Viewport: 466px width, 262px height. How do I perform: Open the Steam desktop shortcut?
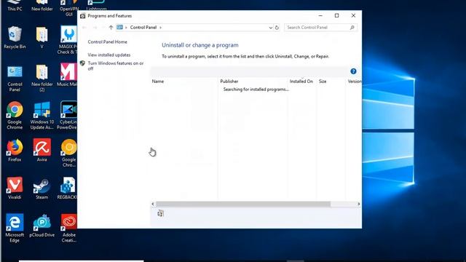coord(42,188)
